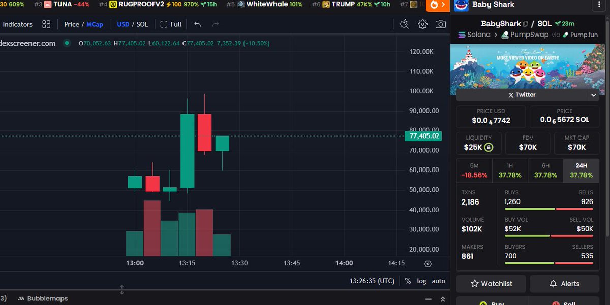The height and width of the screenshot is (305, 610).
Task: Click the green market status dot
Action: tap(66, 43)
